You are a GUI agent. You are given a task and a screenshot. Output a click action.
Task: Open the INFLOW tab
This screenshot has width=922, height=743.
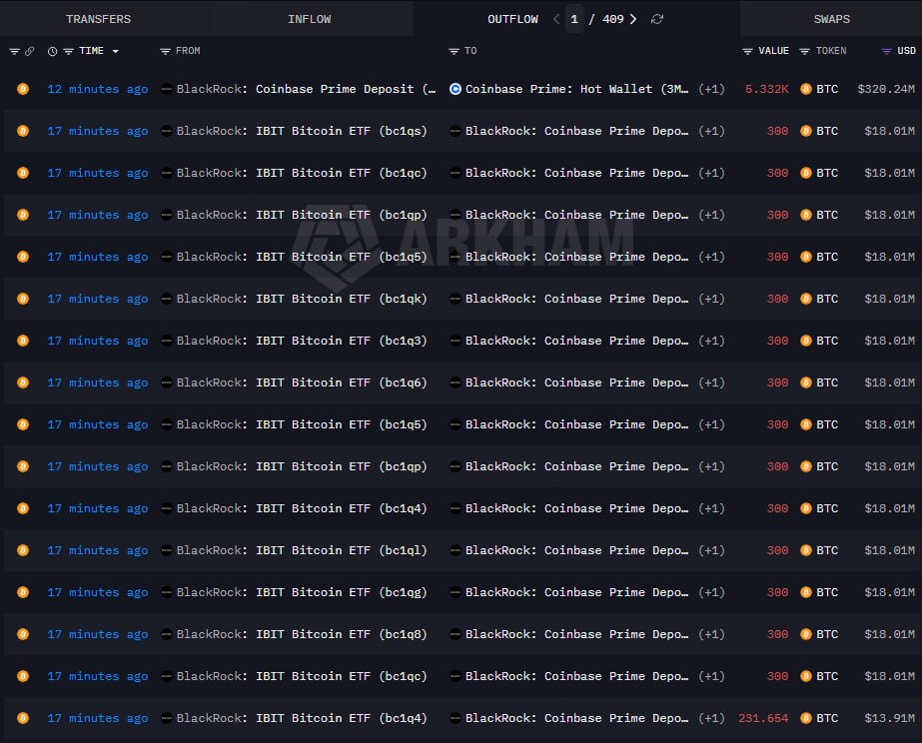tap(310, 19)
